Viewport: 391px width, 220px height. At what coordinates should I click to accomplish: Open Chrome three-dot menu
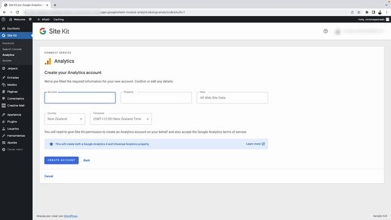pyautogui.click(x=387, y=12)
